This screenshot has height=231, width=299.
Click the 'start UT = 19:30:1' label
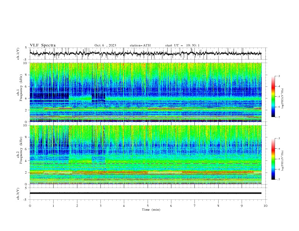coord(182,45)
